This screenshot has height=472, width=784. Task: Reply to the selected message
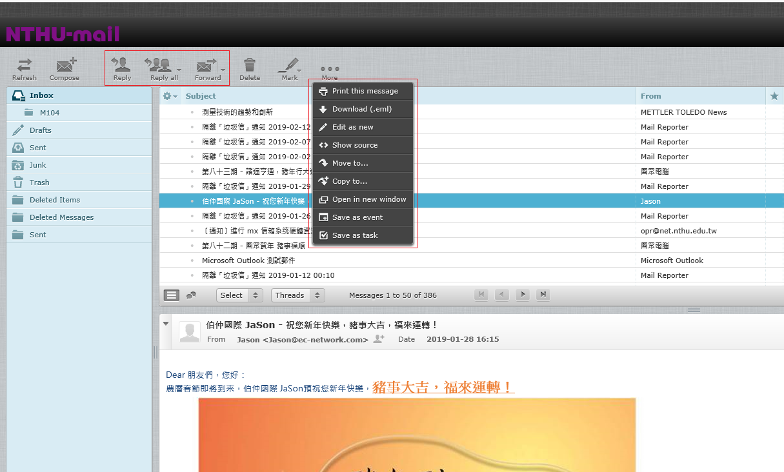click(x=121, y=66)
